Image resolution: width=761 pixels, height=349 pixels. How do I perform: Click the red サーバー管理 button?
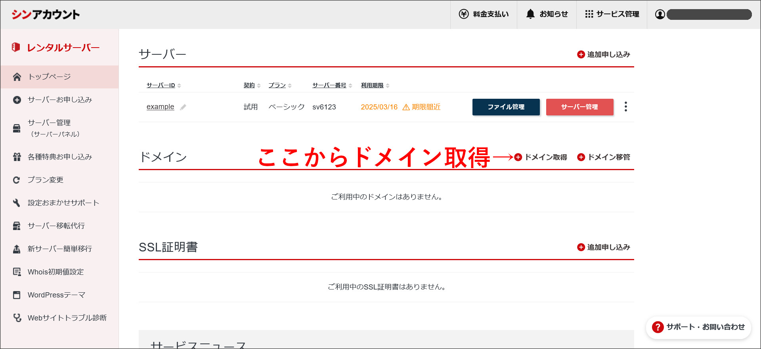click(x=580, y=107)
